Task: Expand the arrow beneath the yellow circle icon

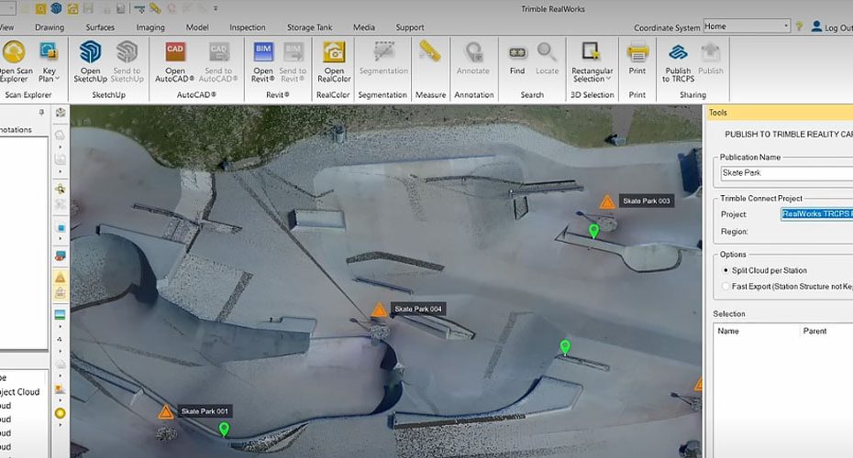Action: [60, 425]
